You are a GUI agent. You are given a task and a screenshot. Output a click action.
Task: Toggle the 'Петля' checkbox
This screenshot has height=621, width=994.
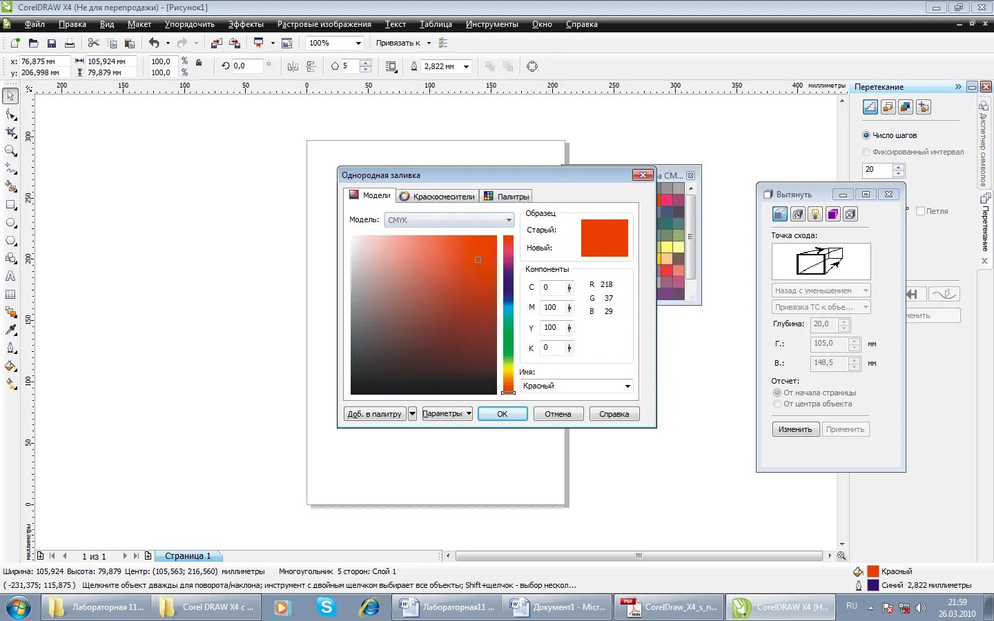click(920, 211)
